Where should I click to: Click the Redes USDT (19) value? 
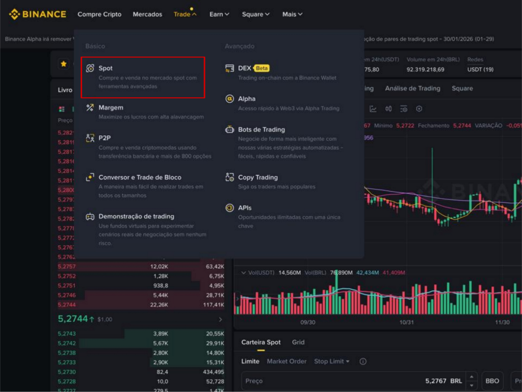click(x=480, y=69)
